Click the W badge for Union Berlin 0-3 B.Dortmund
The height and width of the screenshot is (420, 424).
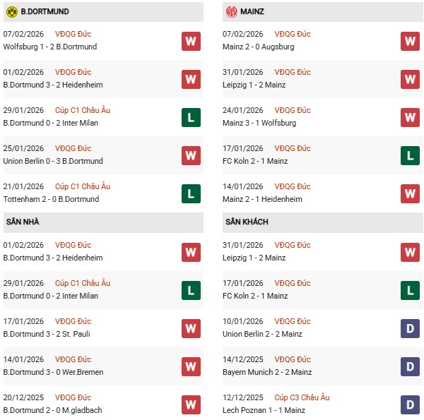[190, 155]
